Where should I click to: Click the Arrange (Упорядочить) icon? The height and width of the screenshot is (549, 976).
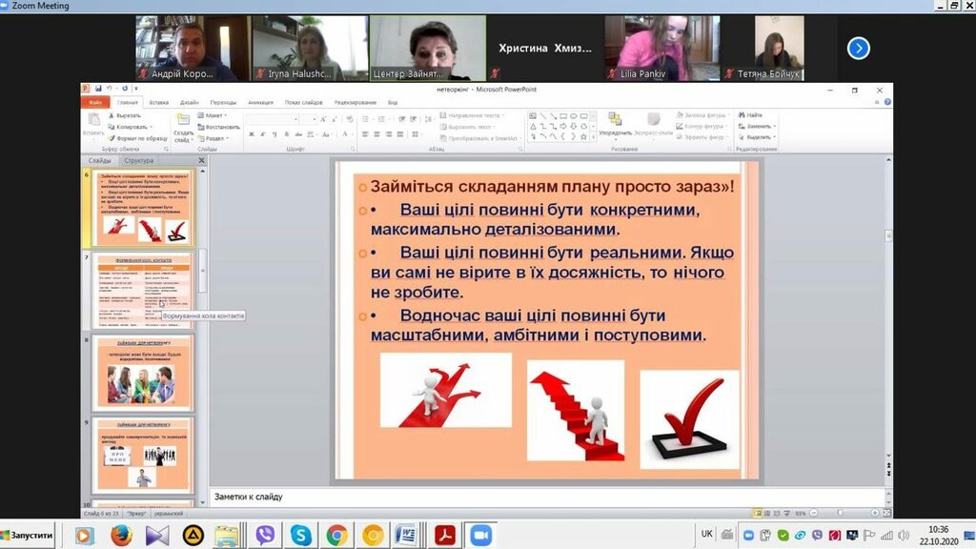615,121
